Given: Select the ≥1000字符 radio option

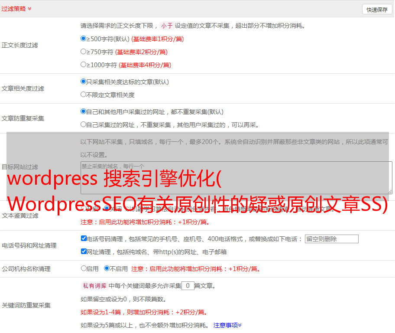Looking at the screenshot, I should [x=84, y=65].
